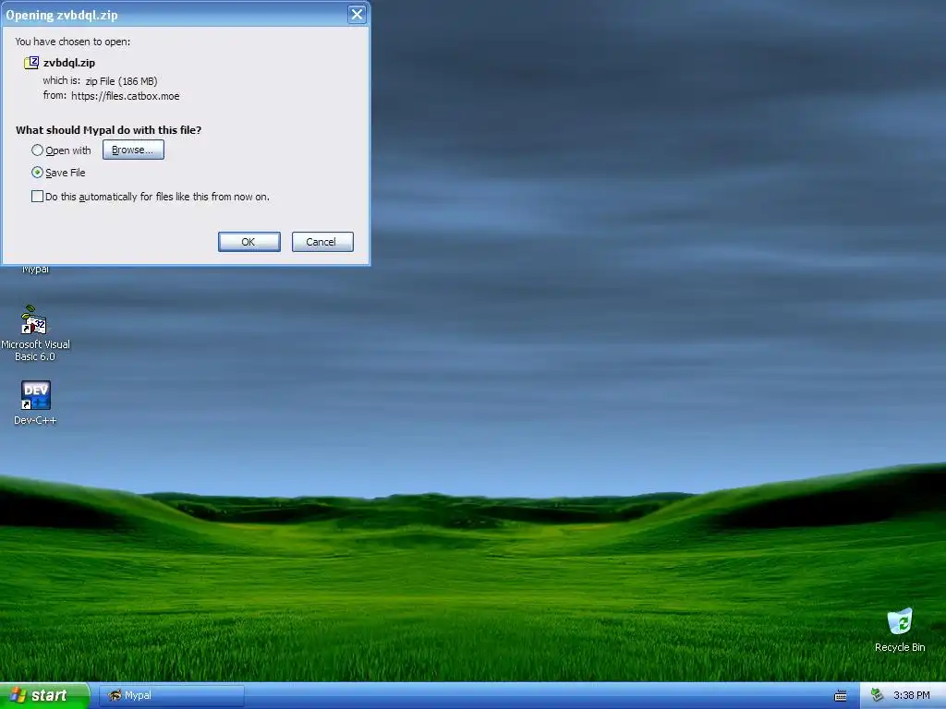
Task: Confirm download with OK button
Action: click(x=249, y=242)
